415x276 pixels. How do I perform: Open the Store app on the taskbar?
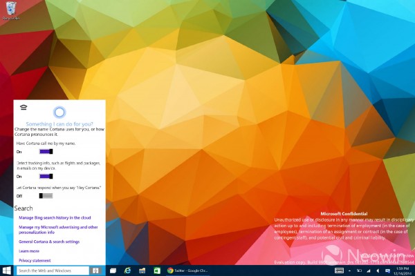click(157, 270)
